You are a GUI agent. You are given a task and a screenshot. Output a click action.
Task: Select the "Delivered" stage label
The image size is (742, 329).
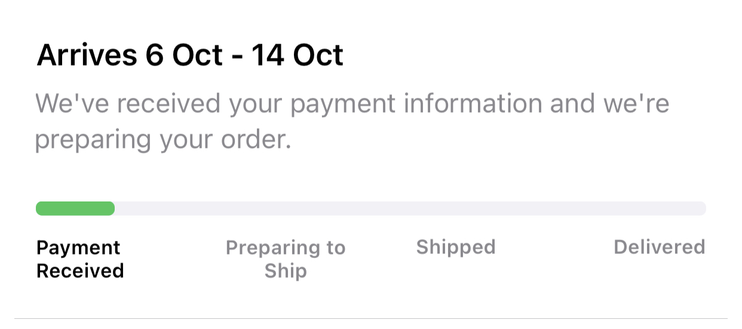point(659,247)
